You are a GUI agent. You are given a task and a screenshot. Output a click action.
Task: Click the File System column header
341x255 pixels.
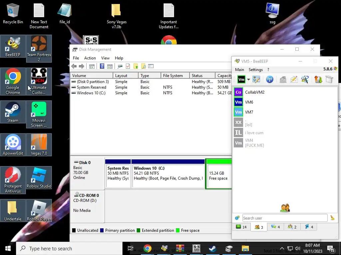175,75
